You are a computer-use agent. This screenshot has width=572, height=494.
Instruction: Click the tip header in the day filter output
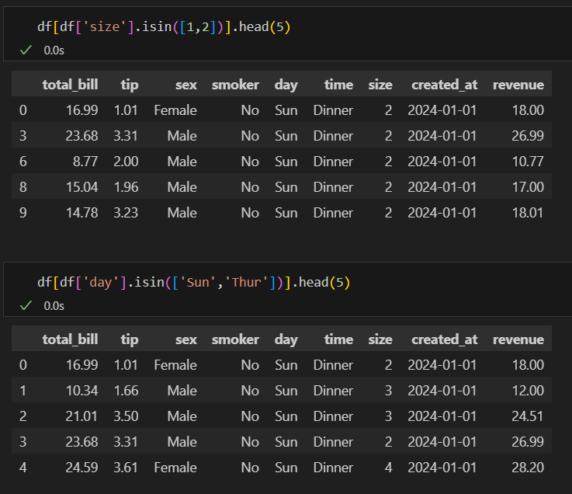pos(130,339)
